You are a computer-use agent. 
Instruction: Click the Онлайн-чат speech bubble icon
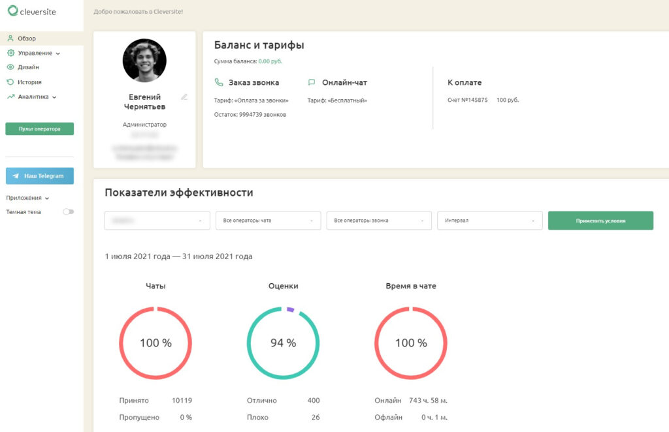tap(312, 82)
